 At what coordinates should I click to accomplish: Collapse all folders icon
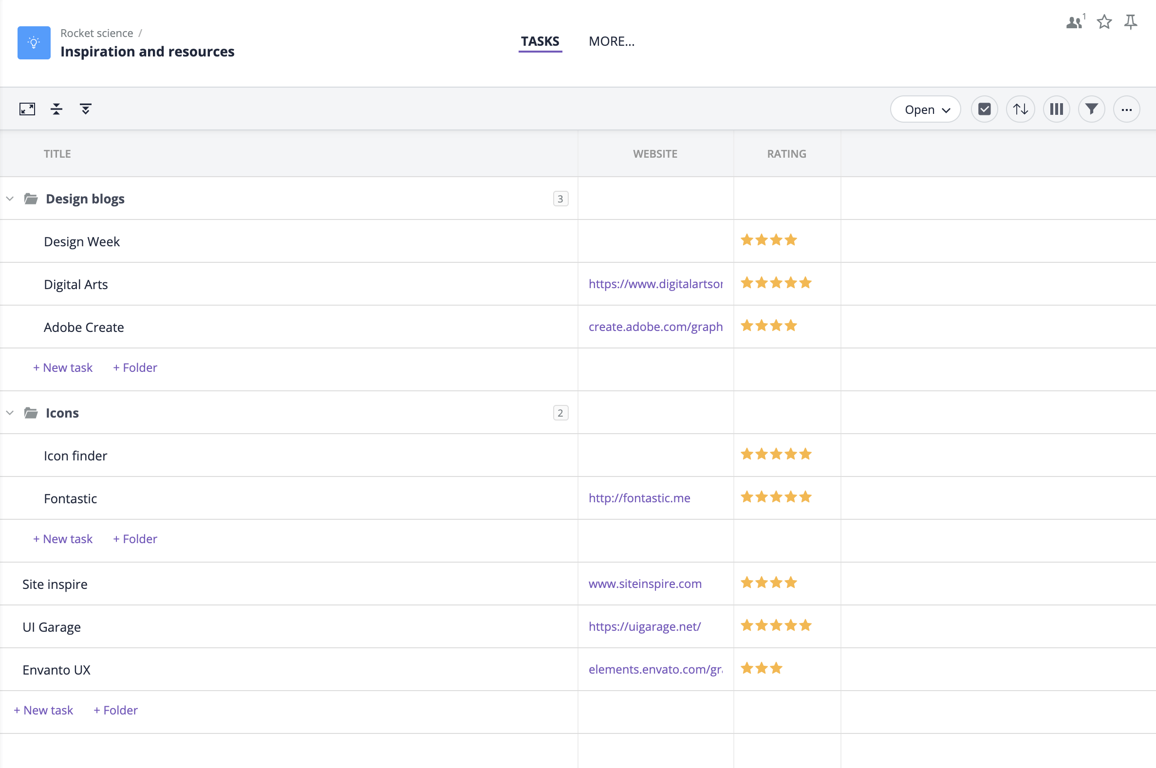click(56, 109)
